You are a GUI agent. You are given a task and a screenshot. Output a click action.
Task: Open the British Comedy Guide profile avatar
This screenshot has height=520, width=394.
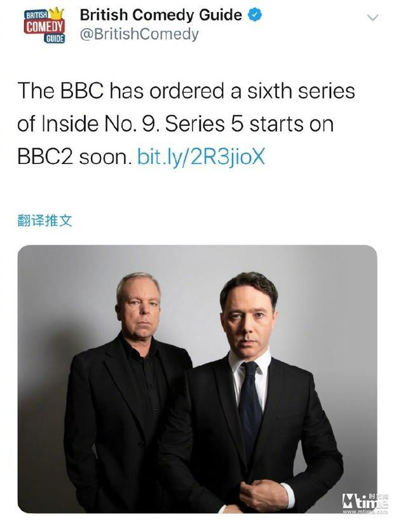pyautogui.click(x=44, y=25)
